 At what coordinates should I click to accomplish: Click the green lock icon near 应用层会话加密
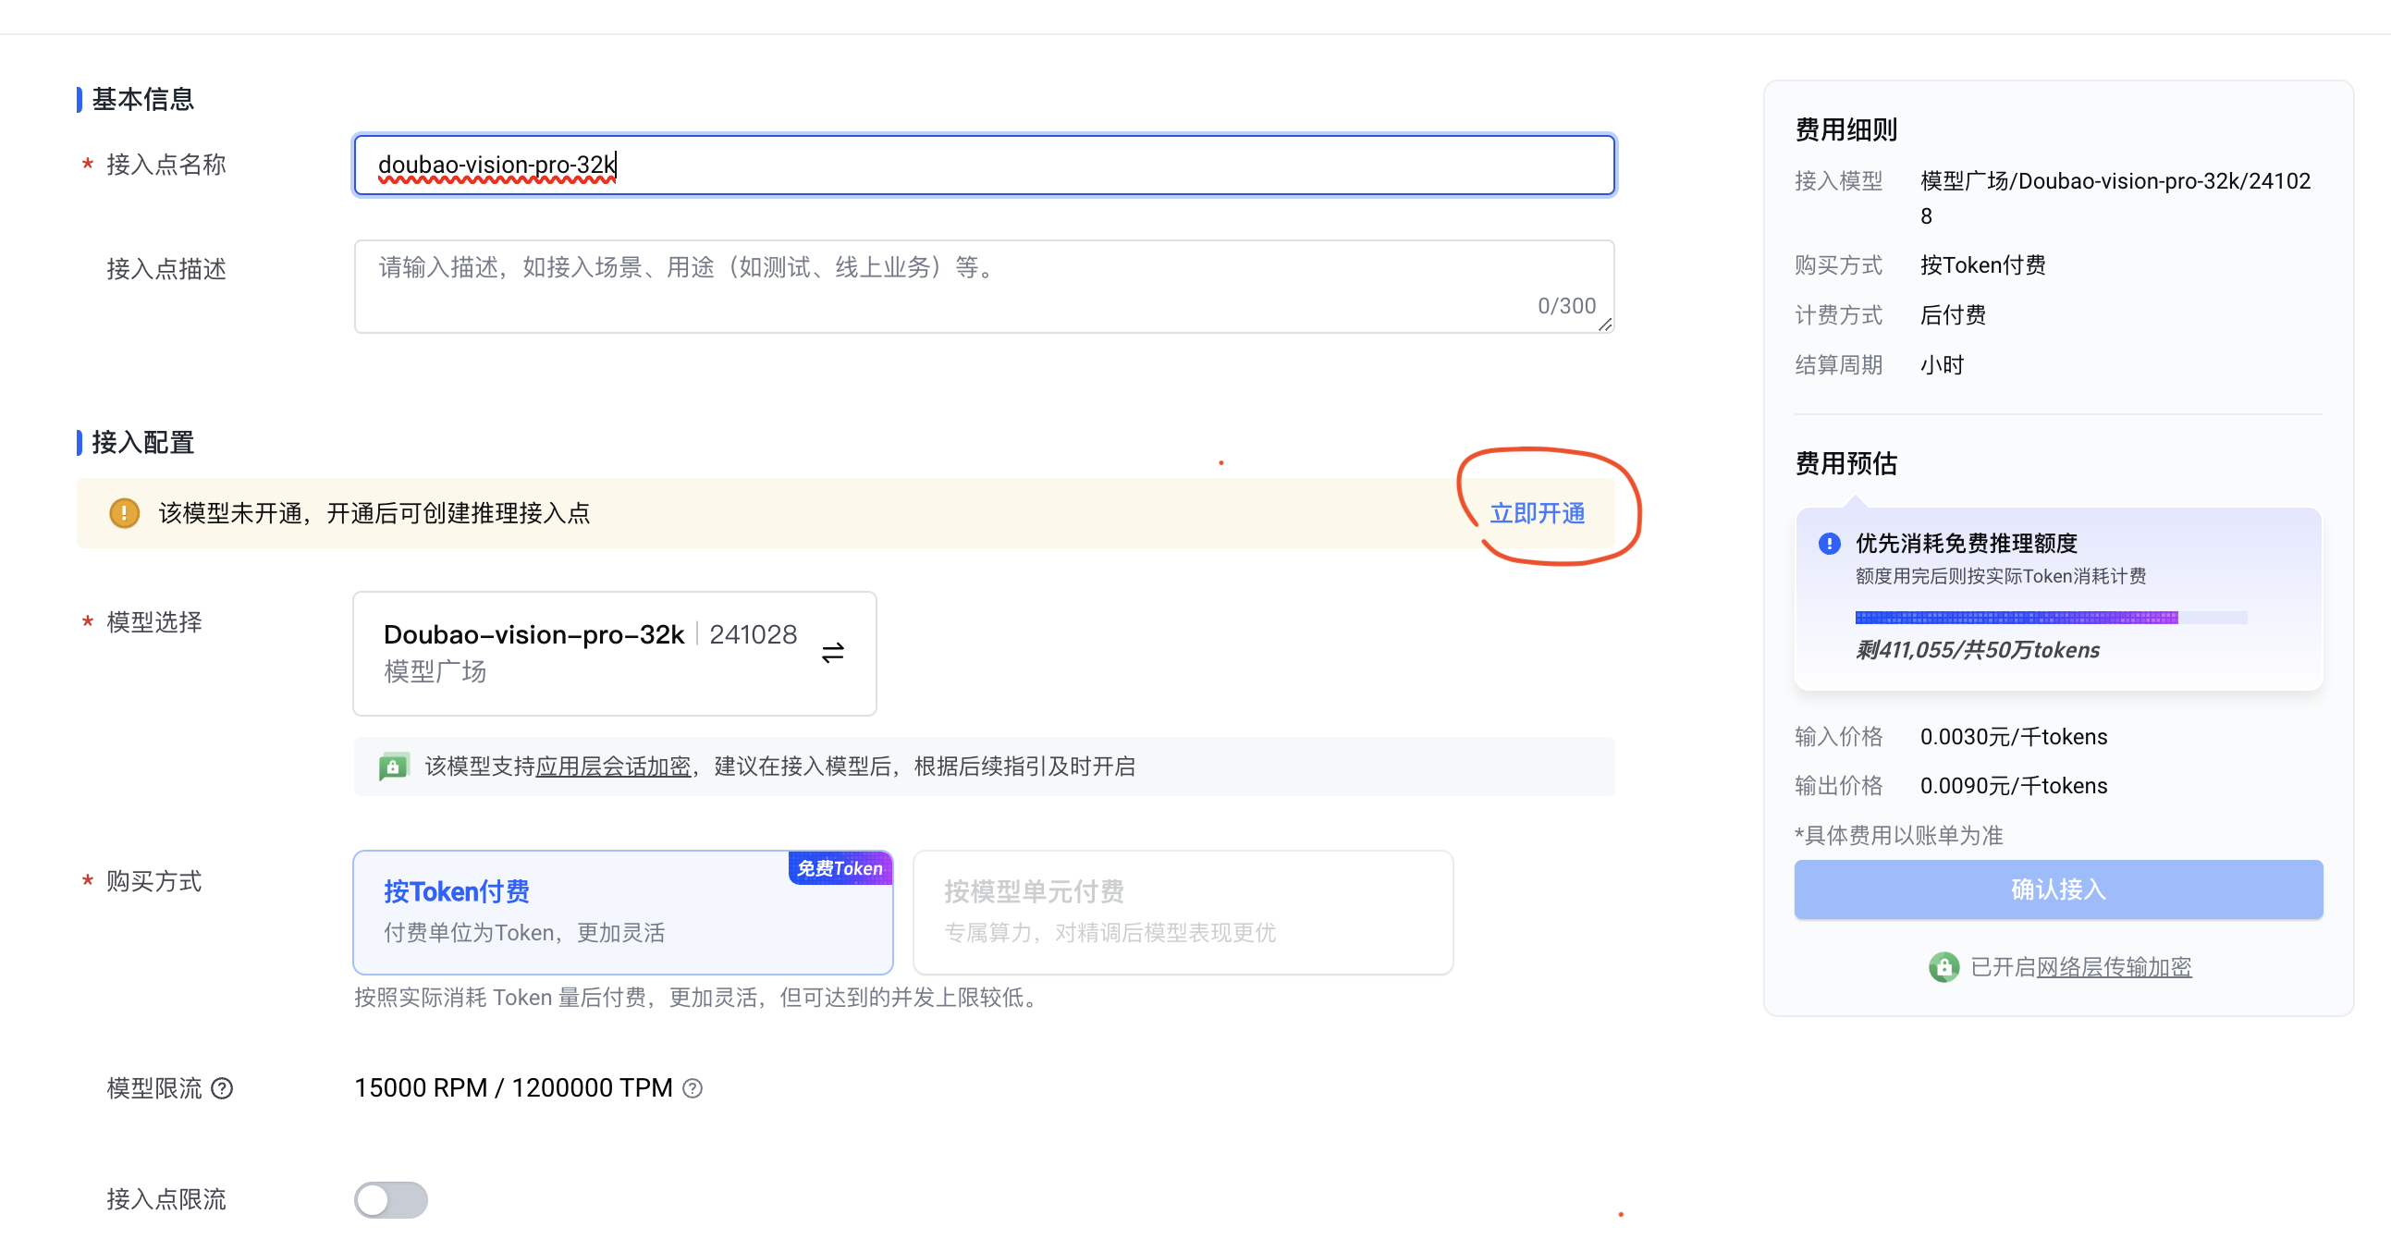click(x=394, y=767)
